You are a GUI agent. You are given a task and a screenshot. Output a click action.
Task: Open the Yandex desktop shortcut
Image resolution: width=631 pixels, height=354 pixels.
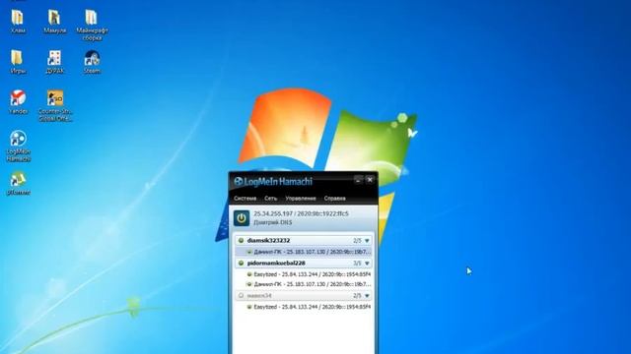coord(18,102)
